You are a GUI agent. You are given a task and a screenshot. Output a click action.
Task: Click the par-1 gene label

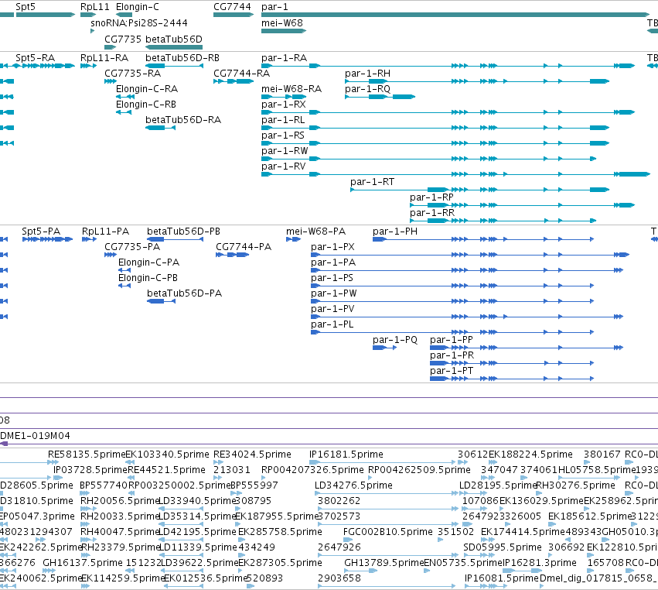(x=274, y=7)
